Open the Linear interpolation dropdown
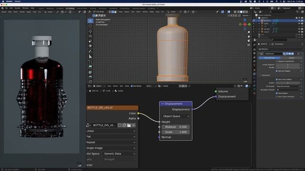The height and width of the screenshot is (171, 305). [x=111, y=131]
